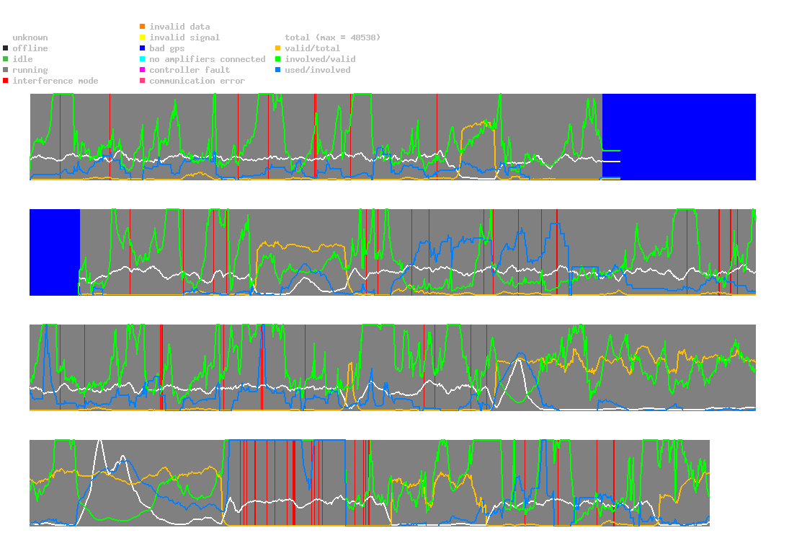Click the orange valid/total legend swatch
This screenshot has width=789, height=551.
(277, 48)
